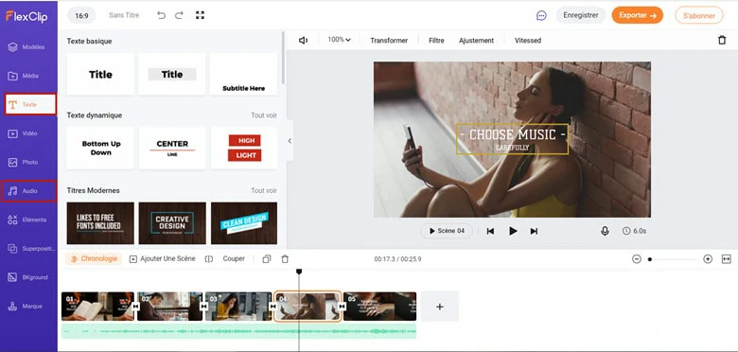This screenshot has height=352, width=738.
Task: Open the Transformer menu
Action: [389, 41]
